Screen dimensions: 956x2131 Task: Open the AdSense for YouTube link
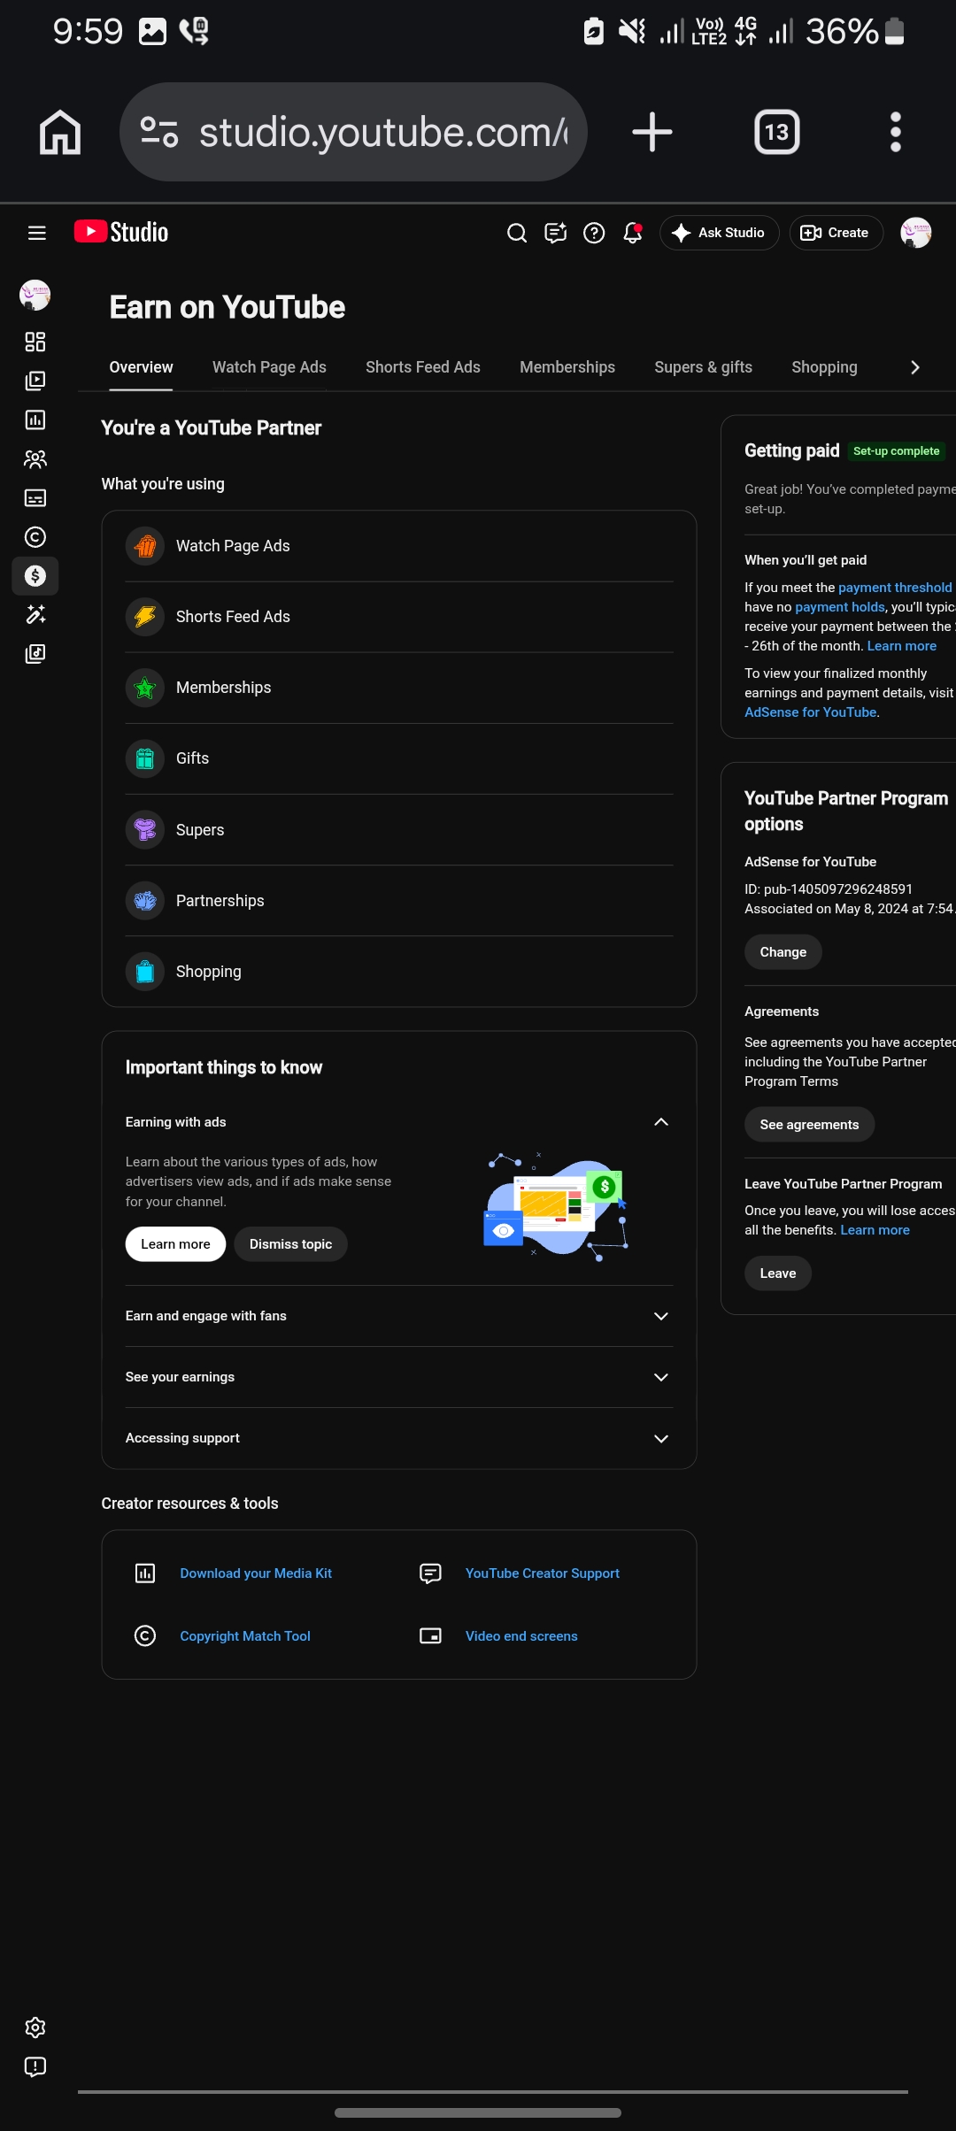coord(810,712)
